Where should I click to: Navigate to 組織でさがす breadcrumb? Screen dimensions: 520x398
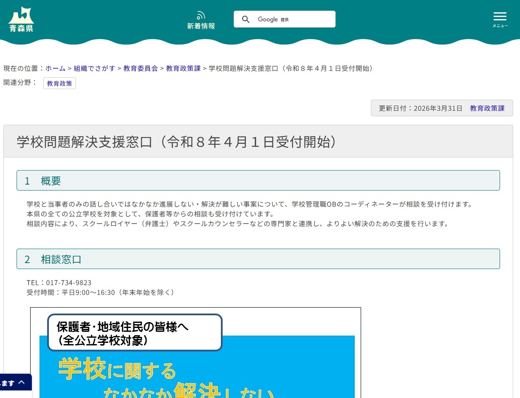[x=94, y=68]
